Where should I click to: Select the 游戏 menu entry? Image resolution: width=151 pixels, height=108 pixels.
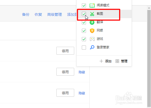104,39
